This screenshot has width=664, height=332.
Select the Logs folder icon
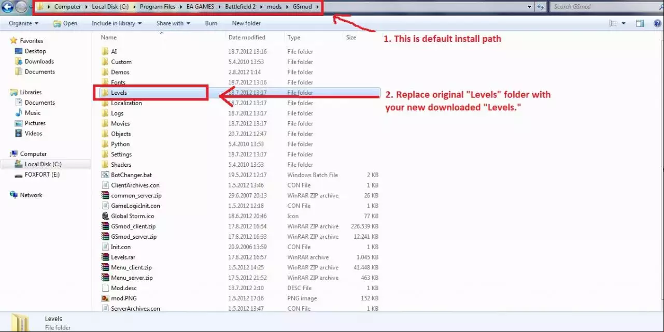coord(105,113)
